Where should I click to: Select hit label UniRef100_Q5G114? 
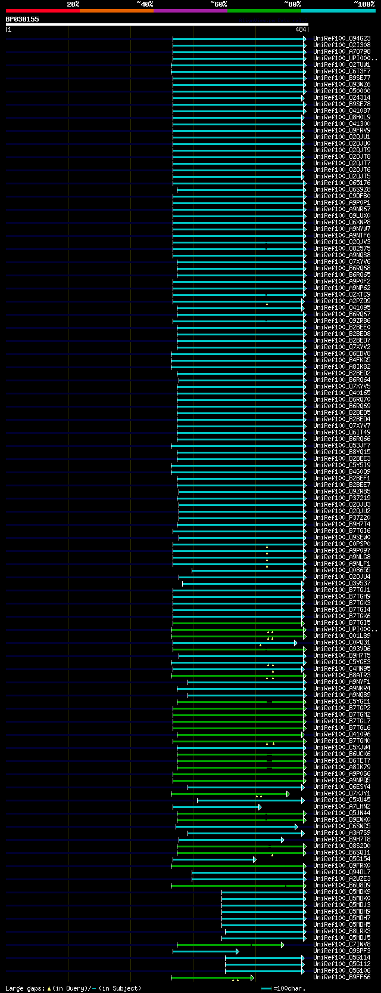[x=342, y=957]
